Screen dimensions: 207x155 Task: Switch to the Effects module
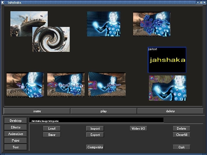pyautogui.click(x=16, y=127)
